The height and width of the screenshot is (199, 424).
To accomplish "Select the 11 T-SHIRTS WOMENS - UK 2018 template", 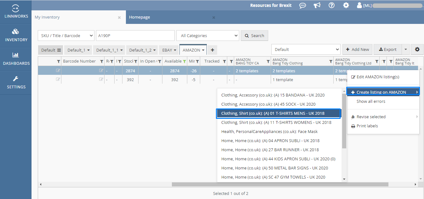I will click(279, 122).
